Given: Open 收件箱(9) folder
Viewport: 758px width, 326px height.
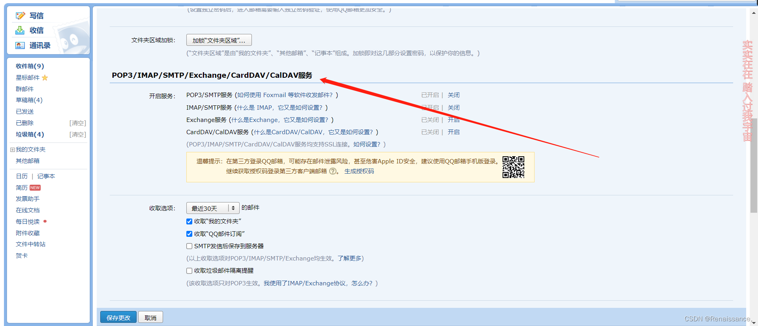Looking at the screenshot, I should 30,66.
